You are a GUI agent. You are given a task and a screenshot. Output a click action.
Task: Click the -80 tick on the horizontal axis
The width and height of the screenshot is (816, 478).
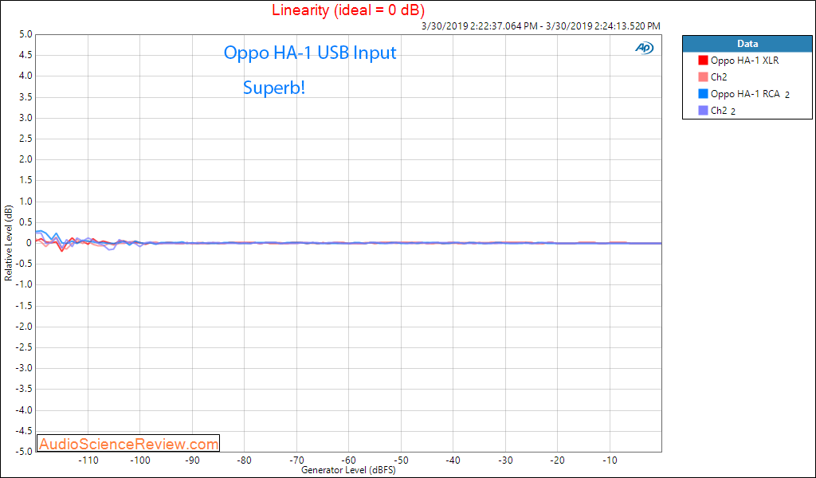(244, 460)
